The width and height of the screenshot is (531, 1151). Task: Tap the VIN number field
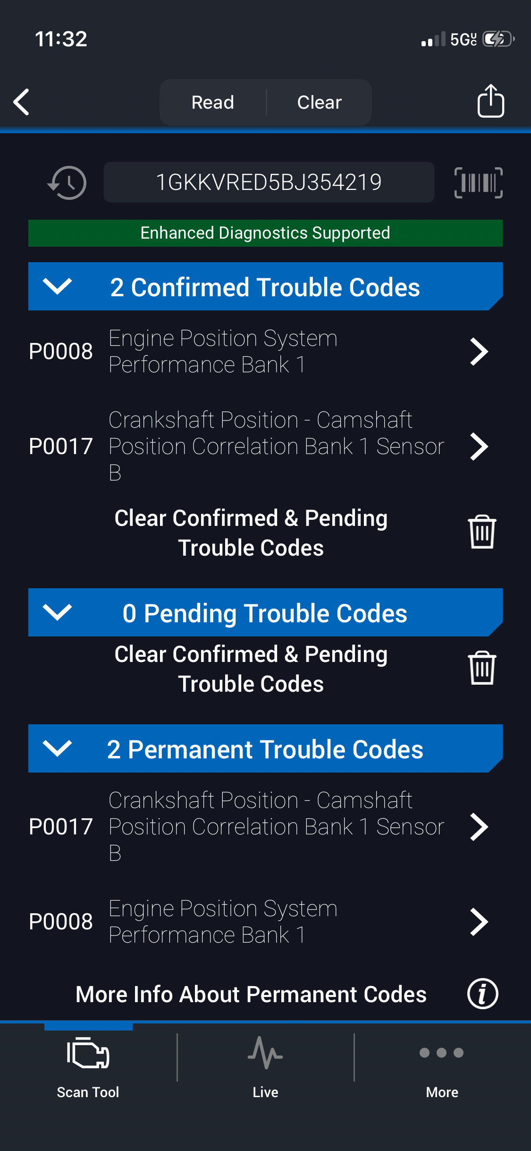click(269, 182)
